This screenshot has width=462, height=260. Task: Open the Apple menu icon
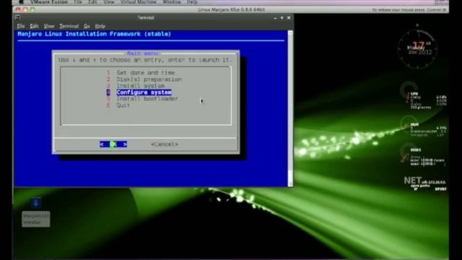(x=21, y=2)
